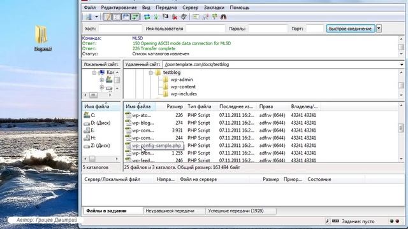Click the keyboard status bar icon
The width and height of the screenshot is (408, 229).
(335, 221)
